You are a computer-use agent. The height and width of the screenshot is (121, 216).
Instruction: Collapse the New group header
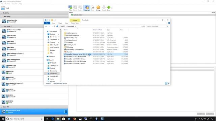pos(2,16)
